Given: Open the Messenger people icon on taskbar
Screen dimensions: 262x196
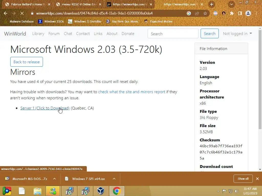Looking at the screenshot, I should click(53, 191).
